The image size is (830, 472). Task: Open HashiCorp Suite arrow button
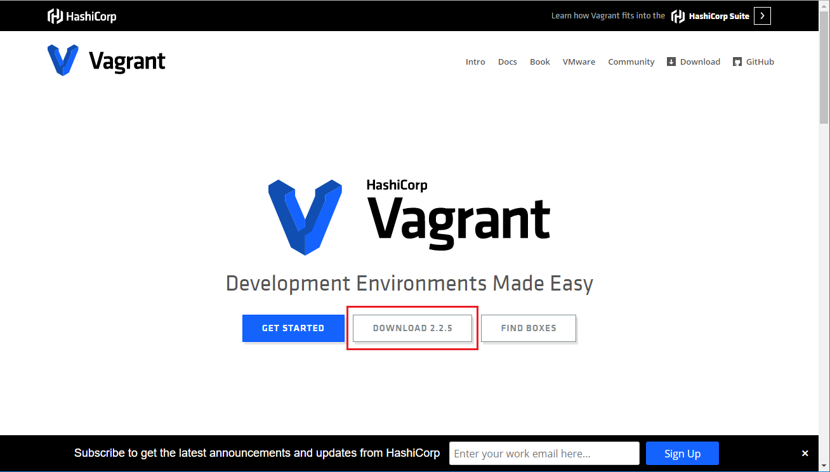pyautogui.click(x=762, y=16)
